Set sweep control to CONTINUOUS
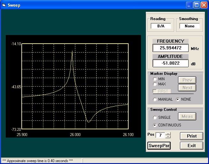209x164 pixels. (155, 125)
